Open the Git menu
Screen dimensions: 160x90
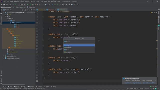(x=49, y=1)
